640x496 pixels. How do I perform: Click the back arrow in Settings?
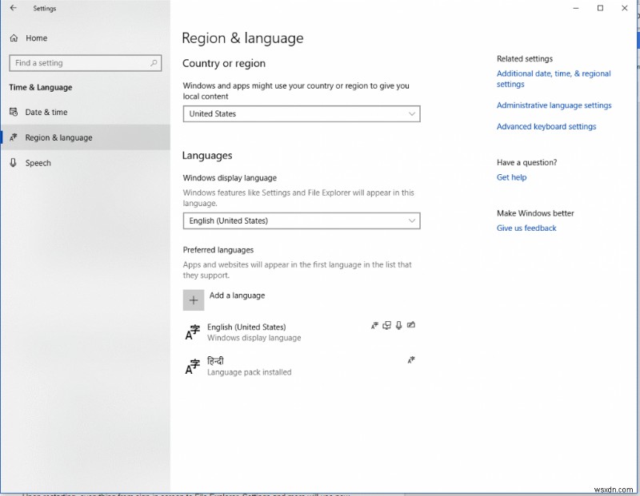13,8
